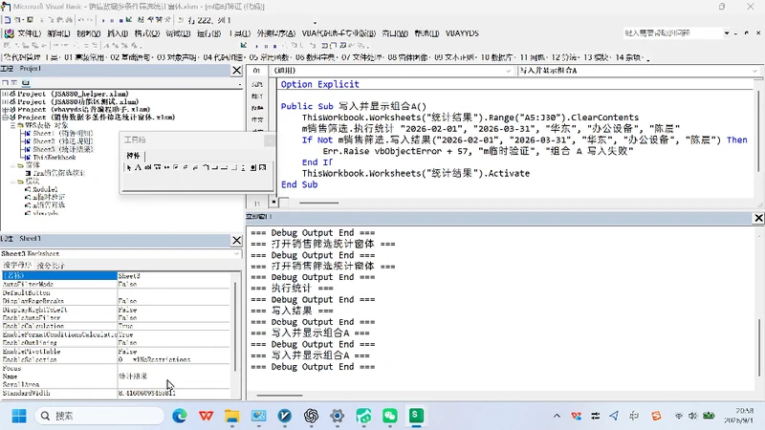The image size is (765, 430).
Task: Click the Reset stop icon in top toolbar
Action: [x=120, y=20]
